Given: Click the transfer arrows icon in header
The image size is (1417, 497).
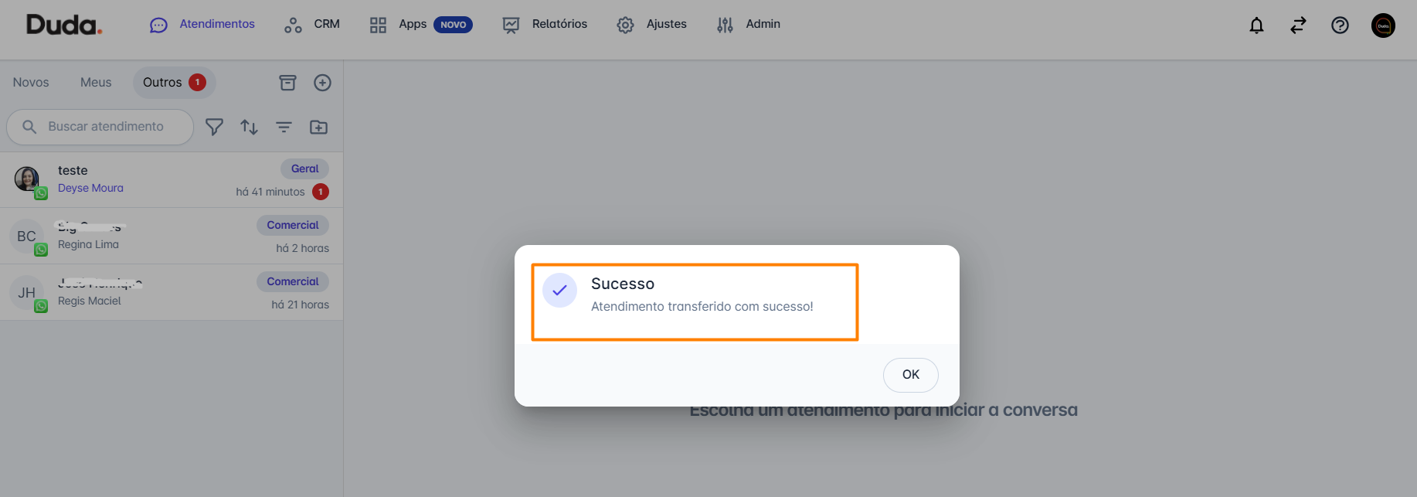Looking at the screenshot, I should pyautogui.click(x=1298, y=26).
